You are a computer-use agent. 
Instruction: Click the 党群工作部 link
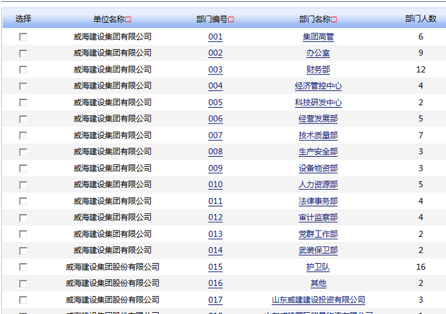319,234
